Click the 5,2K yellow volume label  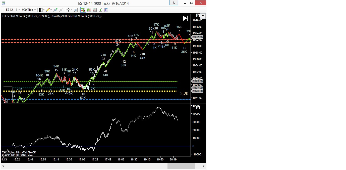coord(184,94)
